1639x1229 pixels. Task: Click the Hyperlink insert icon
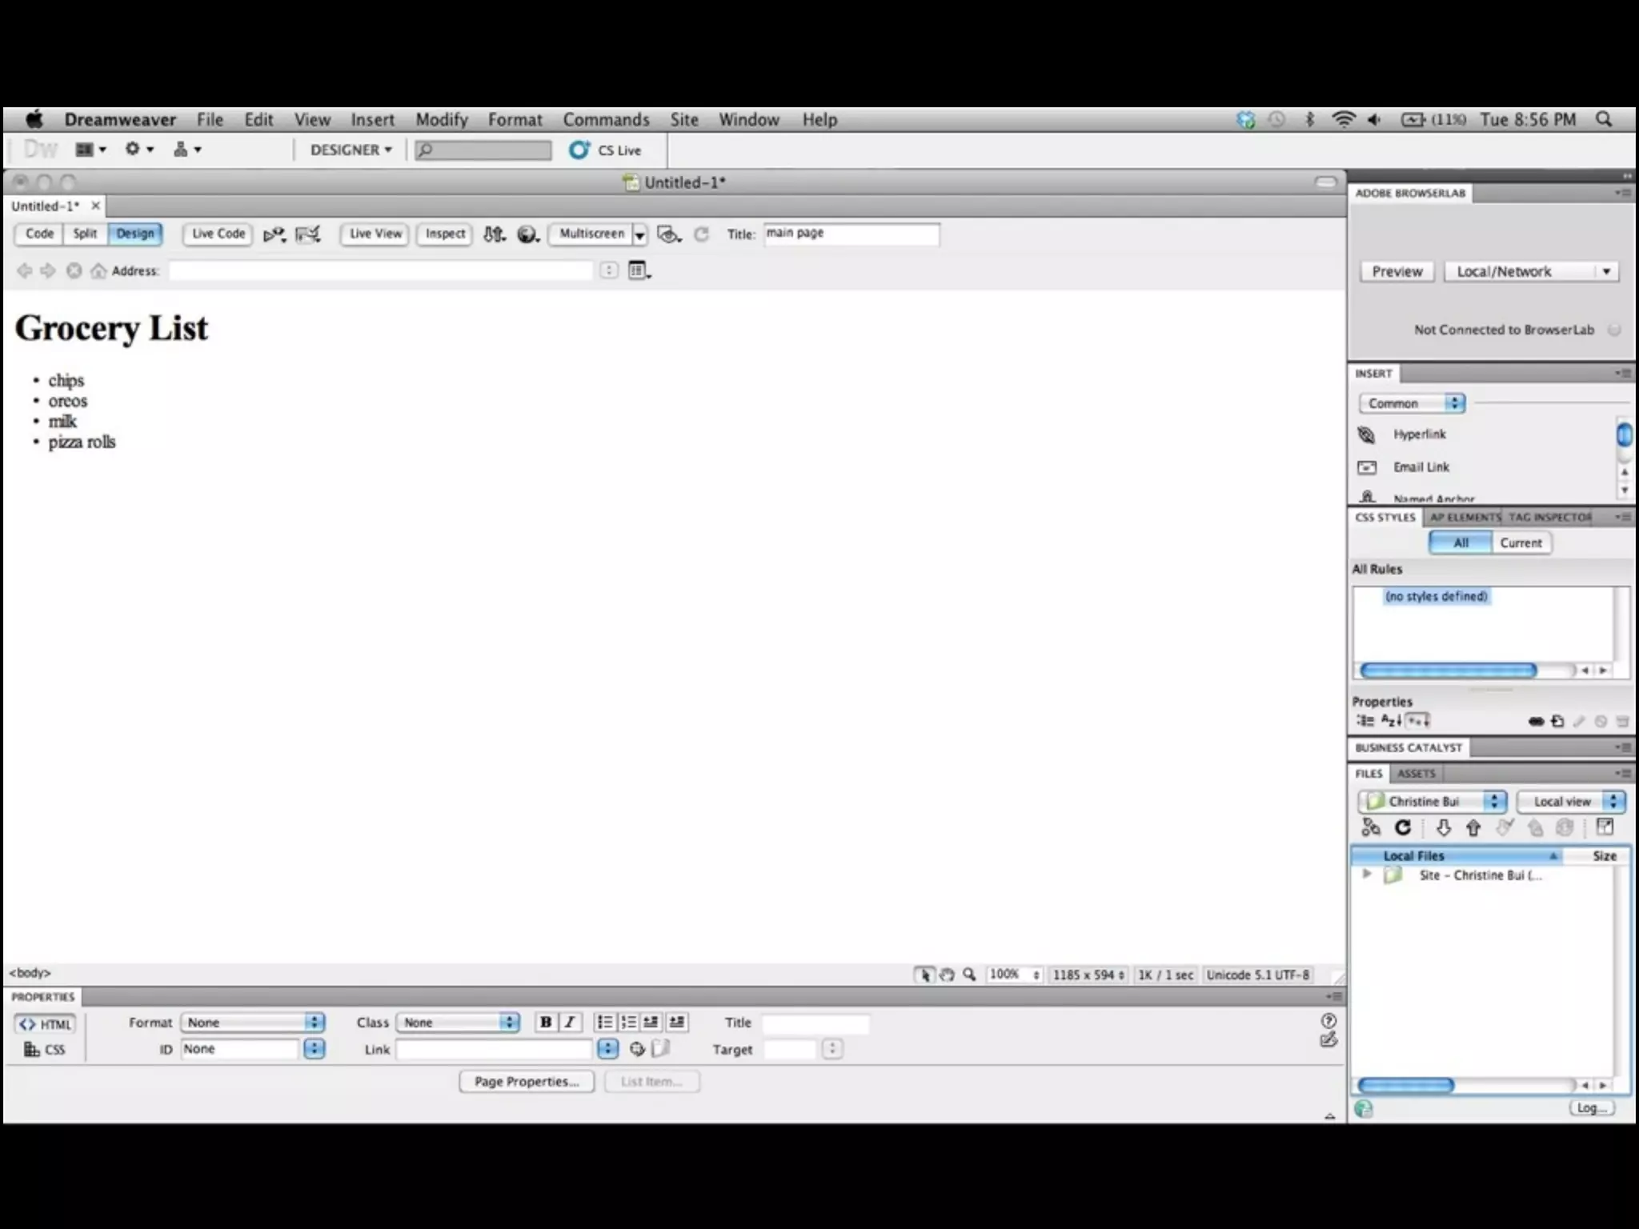coord(1367,434)
